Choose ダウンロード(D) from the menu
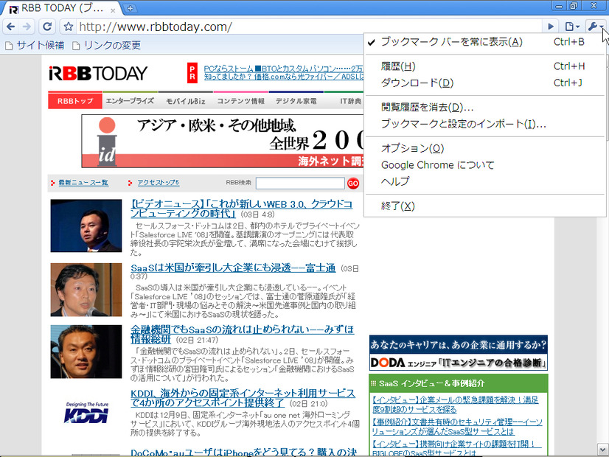This screenshot has height=457, width=609. tap(484, 83)
